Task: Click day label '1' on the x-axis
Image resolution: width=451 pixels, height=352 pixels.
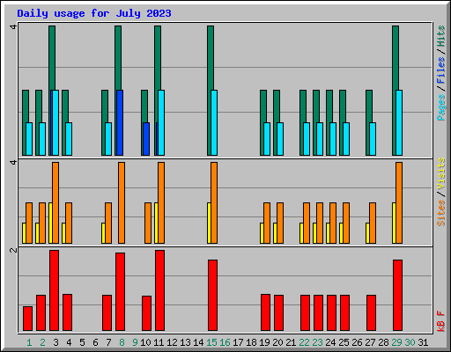Action: (x=29, y=342)
